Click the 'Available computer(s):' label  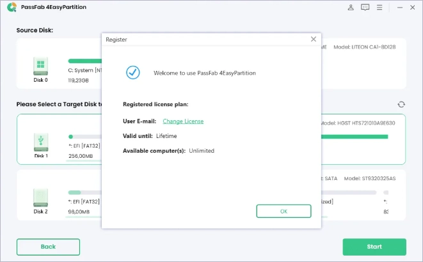pos(154,151)
